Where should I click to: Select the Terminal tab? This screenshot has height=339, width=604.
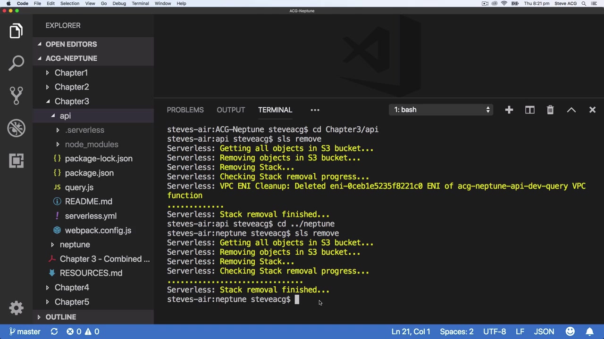coord(275,110)
